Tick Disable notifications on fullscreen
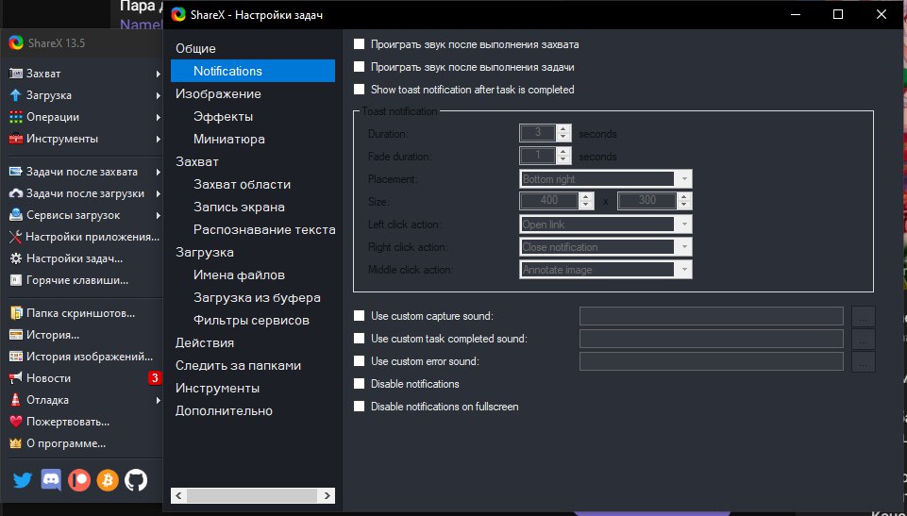 click(360, 407)
